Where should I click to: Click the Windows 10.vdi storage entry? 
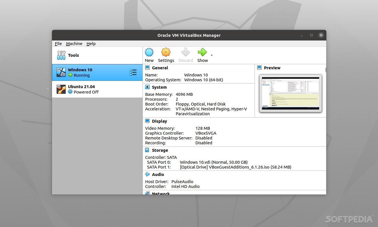click(214, 162)
